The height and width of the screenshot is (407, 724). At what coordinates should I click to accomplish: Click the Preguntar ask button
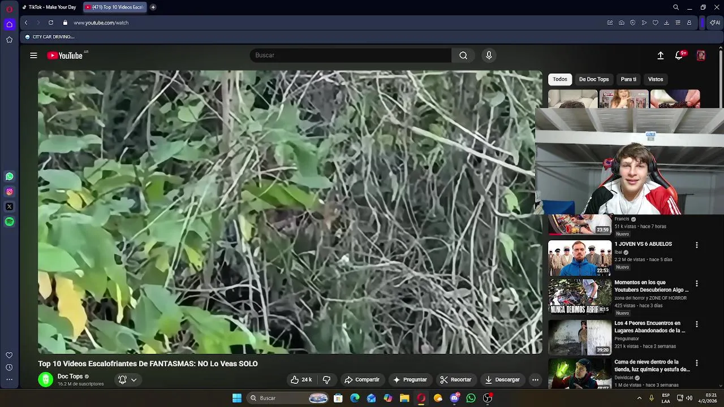click(x=410, y=380)
